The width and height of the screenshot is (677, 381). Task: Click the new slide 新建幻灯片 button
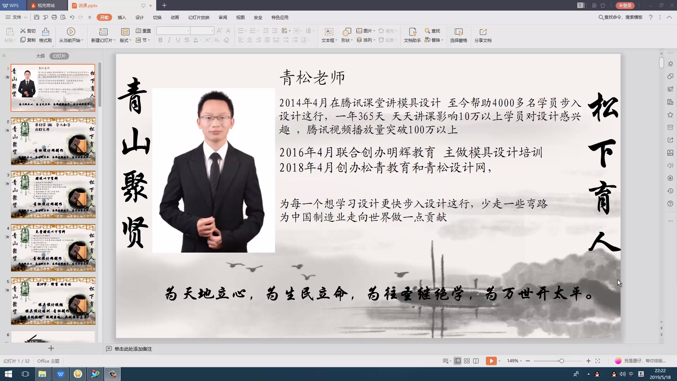click(103, 35)
